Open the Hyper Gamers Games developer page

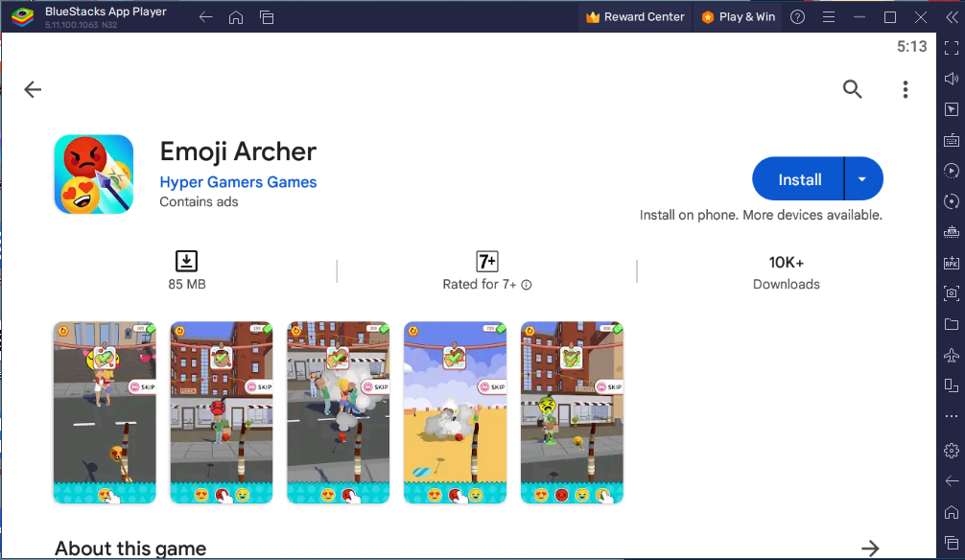pos(238,182)
